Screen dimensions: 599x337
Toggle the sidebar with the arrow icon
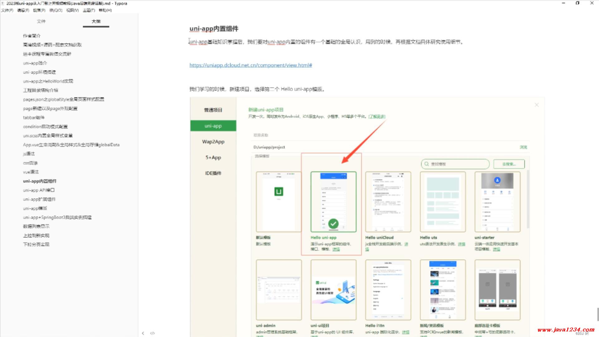143,333
